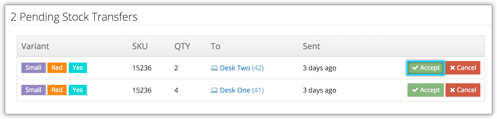Screen dimensions: 497x119
Task: Select the teal Yes tag in second row
Action: click(x=78, y=90)
